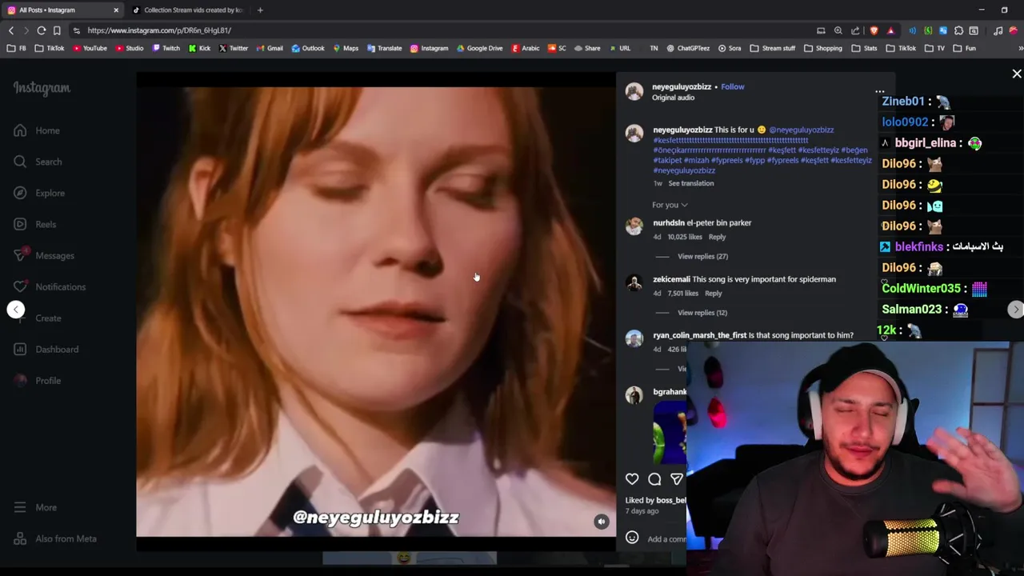
Task: Reply to zekicemali's comment
Action: click(x=713, y=294)
